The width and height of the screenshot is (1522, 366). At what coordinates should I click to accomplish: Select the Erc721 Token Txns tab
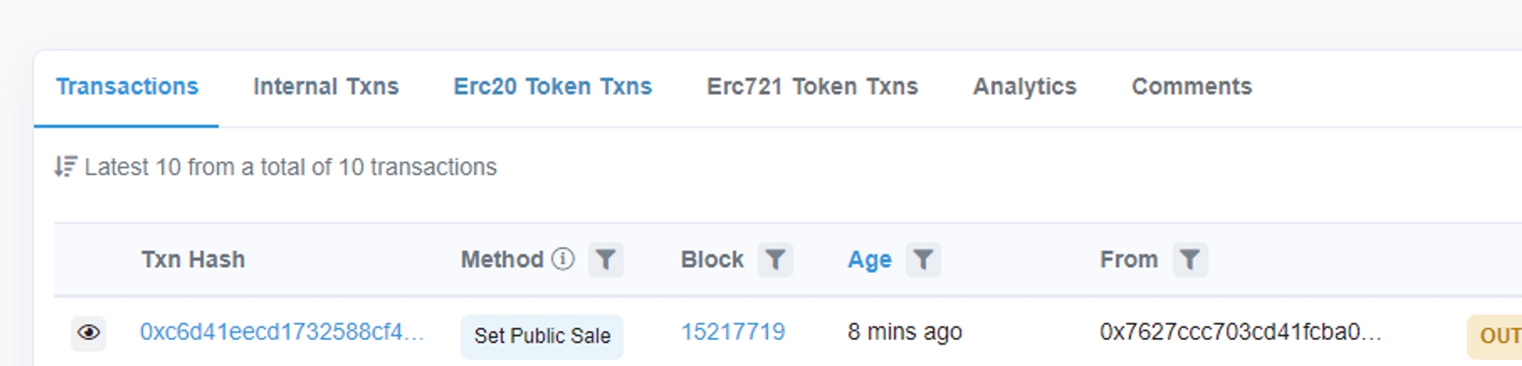tap(812, 87)
